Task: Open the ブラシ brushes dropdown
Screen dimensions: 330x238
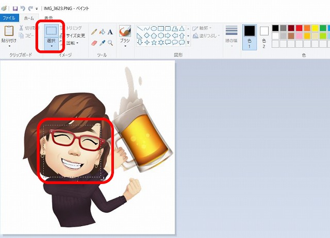Action: coord(125,46)
